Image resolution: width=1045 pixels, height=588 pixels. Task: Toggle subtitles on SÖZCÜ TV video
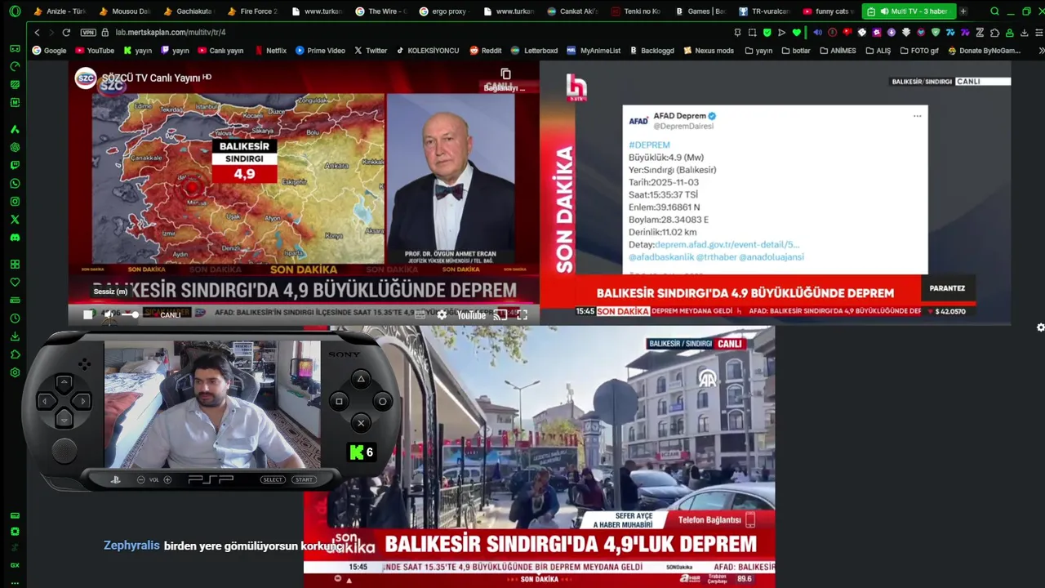point(420,314)
